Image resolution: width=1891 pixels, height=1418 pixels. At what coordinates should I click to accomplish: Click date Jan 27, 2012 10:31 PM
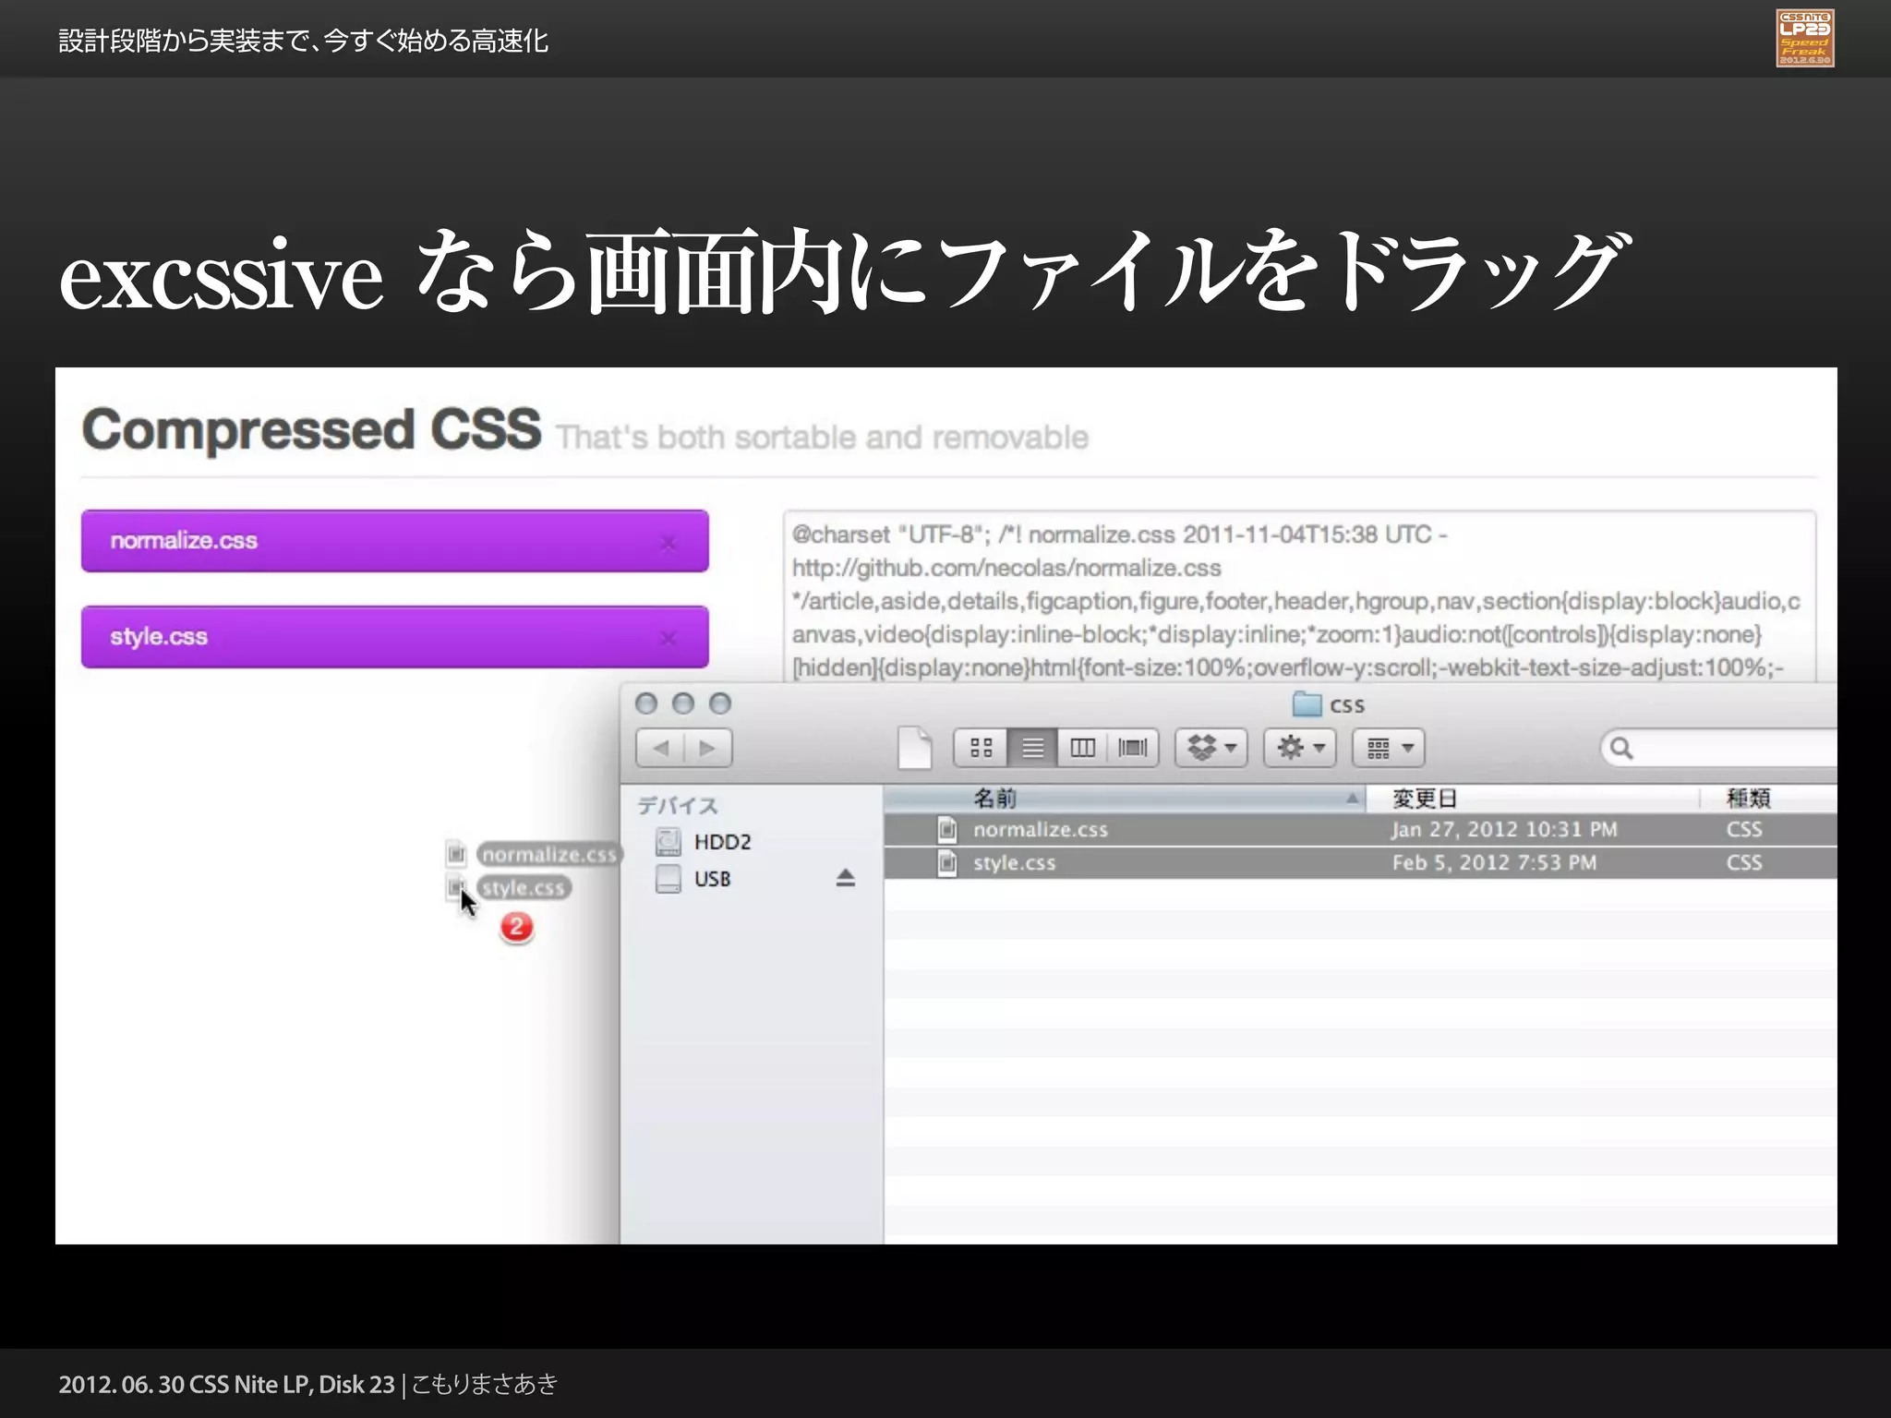tap(1504, 829)
